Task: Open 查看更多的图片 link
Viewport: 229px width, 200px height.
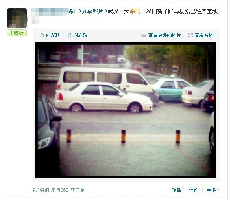Action: coord(164,35)
